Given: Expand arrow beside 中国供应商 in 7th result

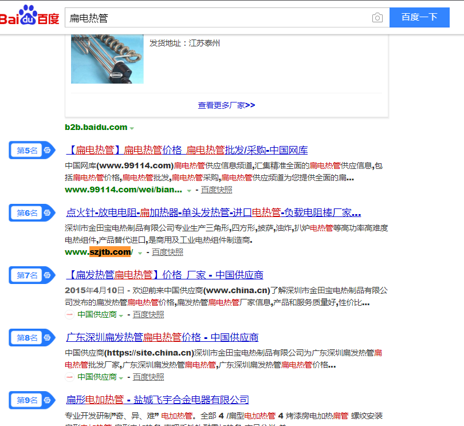Looking at the screenshot, I should [121, 315].
